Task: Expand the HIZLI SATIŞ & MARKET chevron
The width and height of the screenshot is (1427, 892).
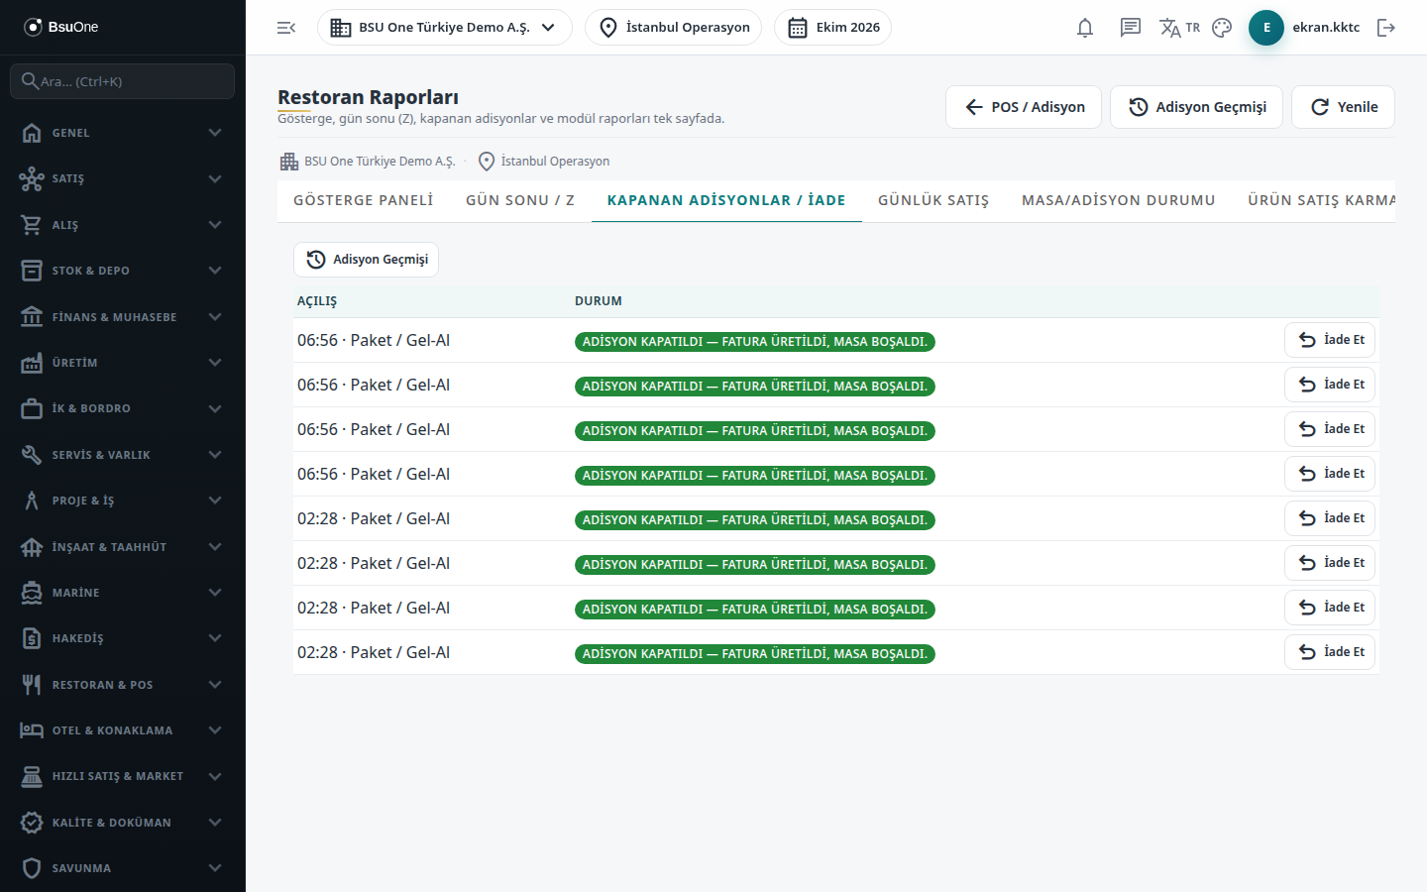Action: pos(215,776)
